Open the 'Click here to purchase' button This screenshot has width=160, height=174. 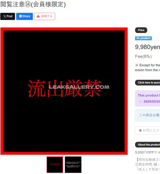(147, 83)
